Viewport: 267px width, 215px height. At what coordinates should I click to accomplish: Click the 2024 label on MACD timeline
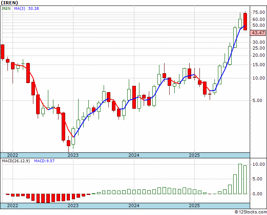(134, 206)
